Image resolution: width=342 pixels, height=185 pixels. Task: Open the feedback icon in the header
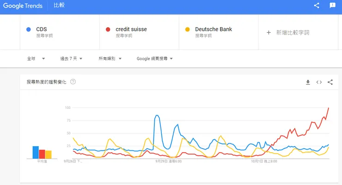pos(332,6)
